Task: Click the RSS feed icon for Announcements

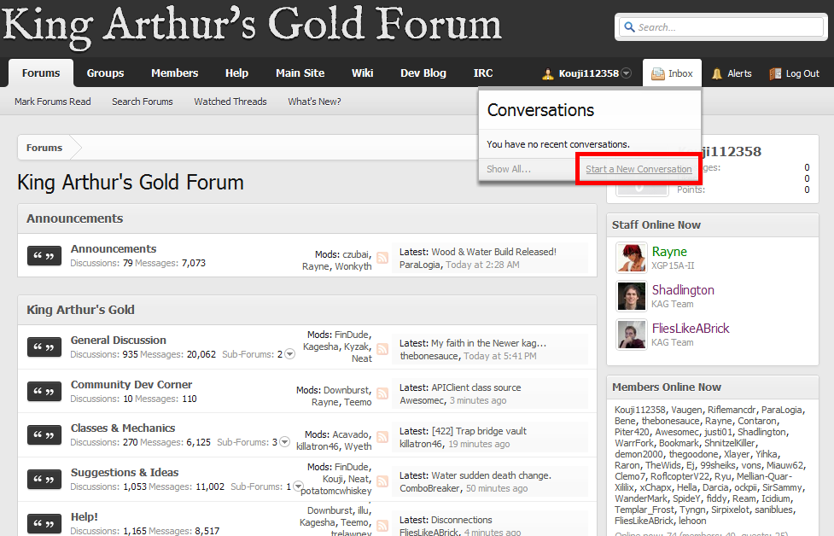Action: (x=382, y=258)
